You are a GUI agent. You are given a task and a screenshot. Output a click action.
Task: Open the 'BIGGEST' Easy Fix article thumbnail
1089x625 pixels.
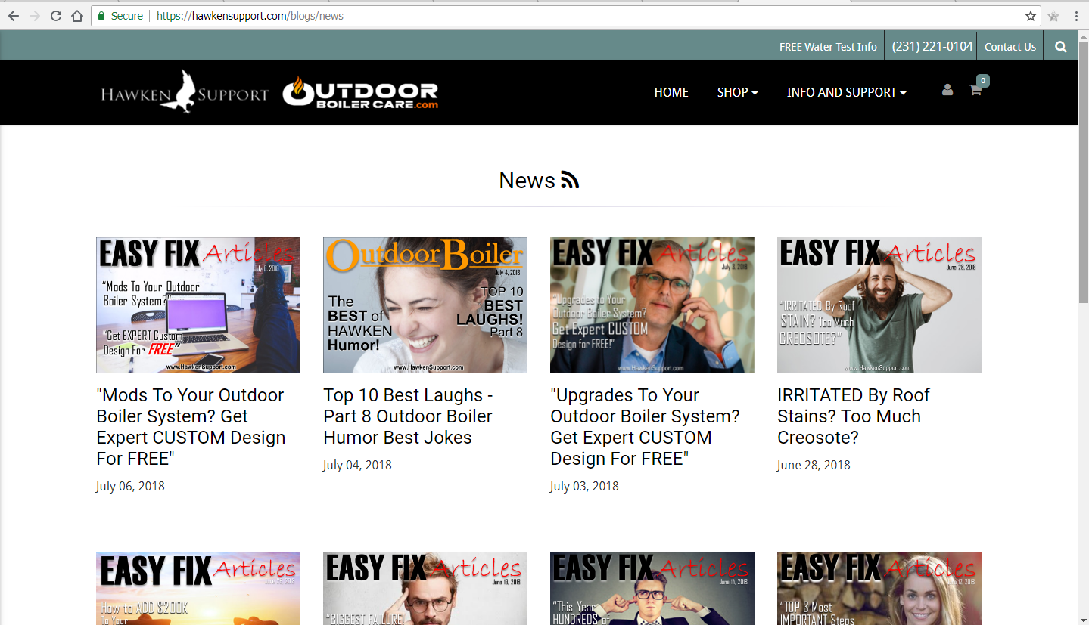pyautogui.click(x=425, y=589)
